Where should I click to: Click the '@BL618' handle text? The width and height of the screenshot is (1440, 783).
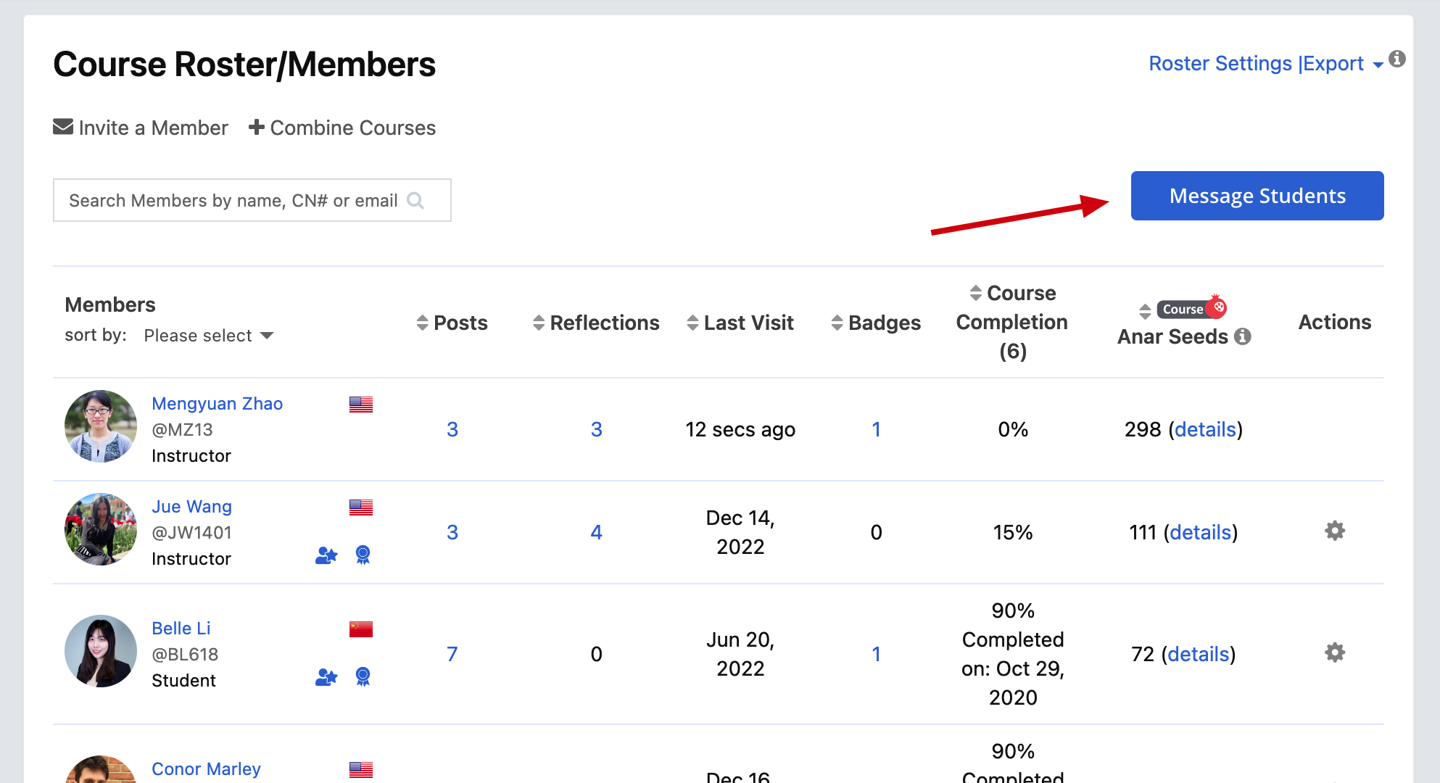pyautogui.click(x=185, y=655)
